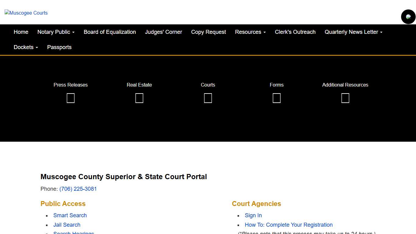Click the Real Estate icon
Screen dimensions: 416x234
point(139,98)
